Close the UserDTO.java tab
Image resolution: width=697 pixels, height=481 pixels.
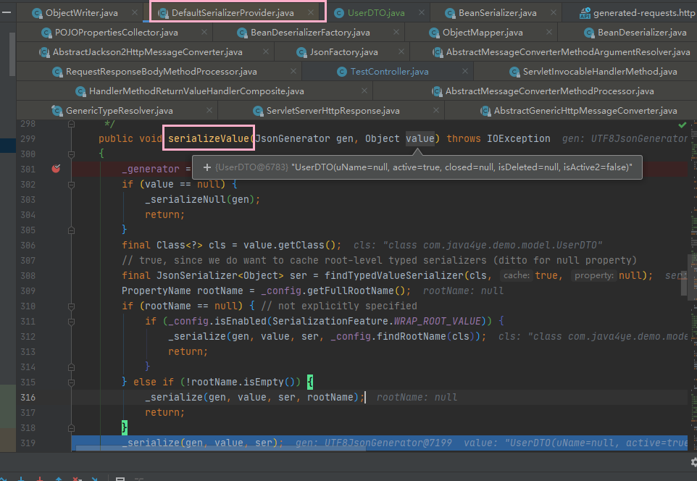click(x=422, y=12)
